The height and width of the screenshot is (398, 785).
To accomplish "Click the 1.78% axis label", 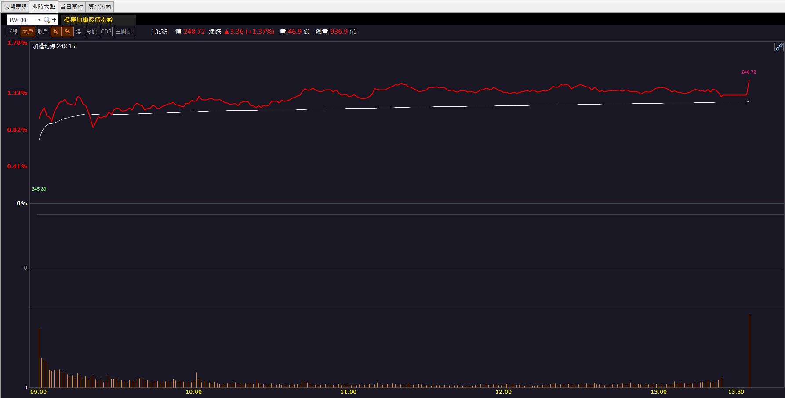I will point(17,43).
